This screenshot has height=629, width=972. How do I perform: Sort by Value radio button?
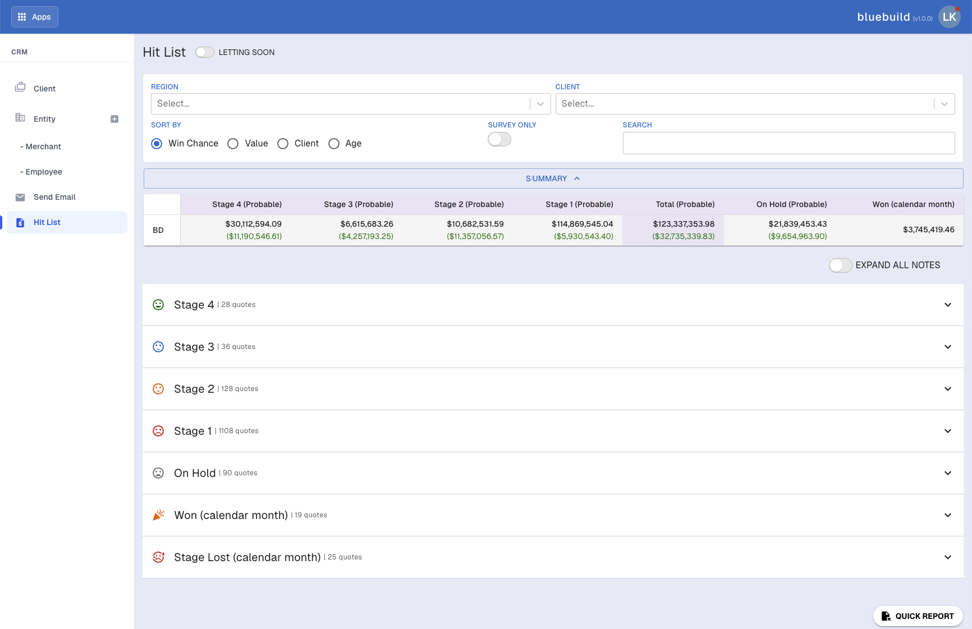(x=233, y=144)
